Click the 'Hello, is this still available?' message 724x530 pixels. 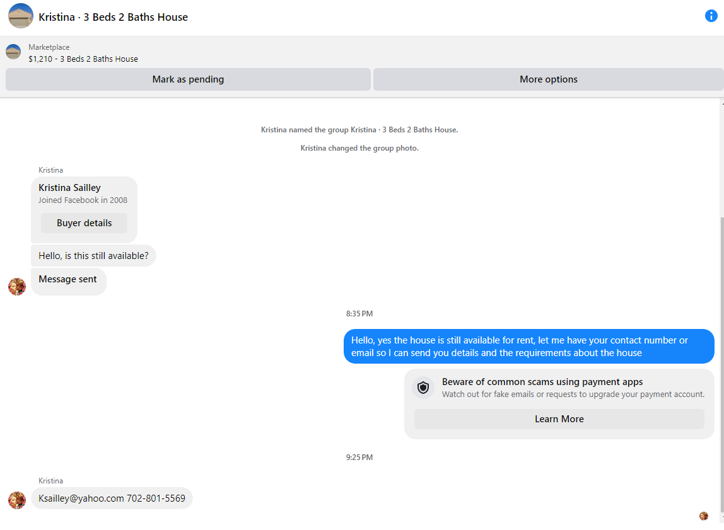point(93,255)
